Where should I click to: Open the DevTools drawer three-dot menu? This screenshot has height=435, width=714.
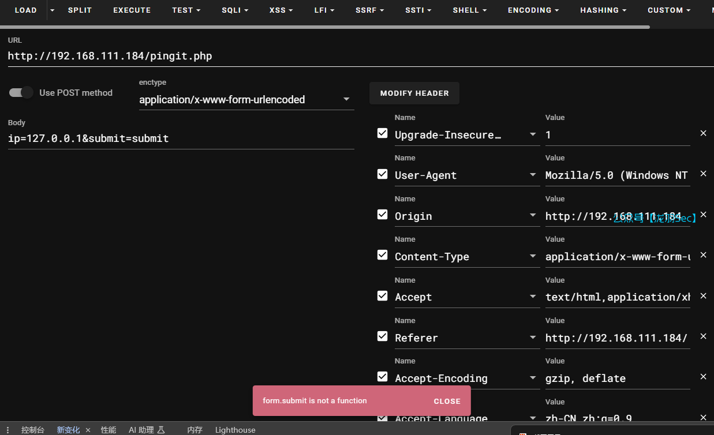click(x=8, y=430)
